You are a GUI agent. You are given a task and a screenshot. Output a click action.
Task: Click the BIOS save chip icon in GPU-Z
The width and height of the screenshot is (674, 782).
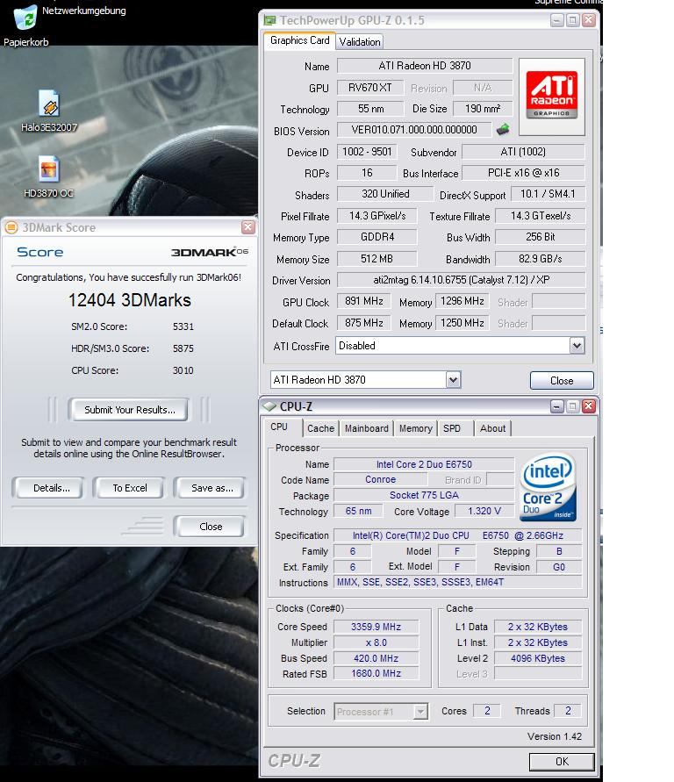(503, 130)
